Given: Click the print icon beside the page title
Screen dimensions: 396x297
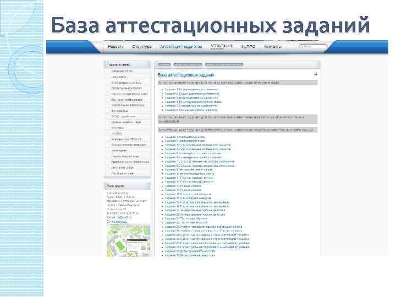Looking at the screenshot, I should pyautogui.click(x=316, y=74).
